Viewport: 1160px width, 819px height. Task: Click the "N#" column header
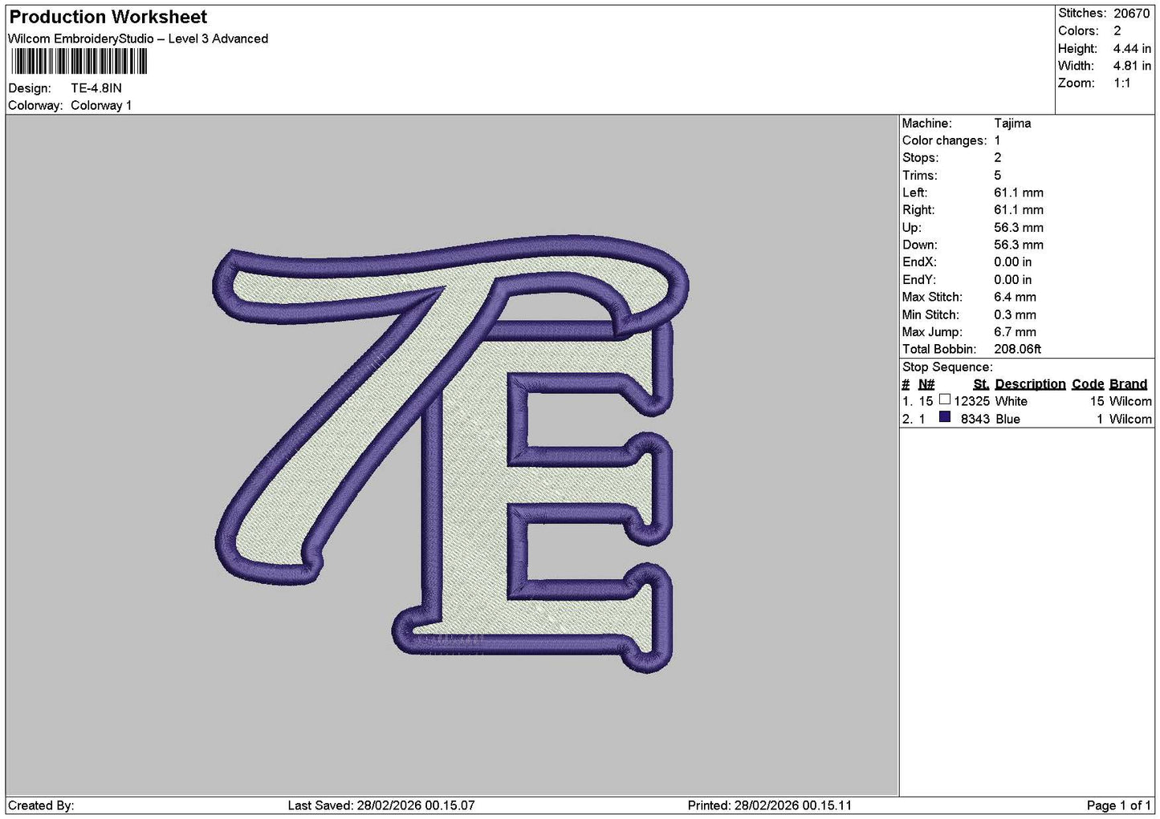point(926,384)
